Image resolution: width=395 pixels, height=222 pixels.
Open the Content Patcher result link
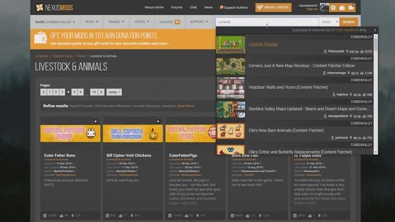pos(263,44)
